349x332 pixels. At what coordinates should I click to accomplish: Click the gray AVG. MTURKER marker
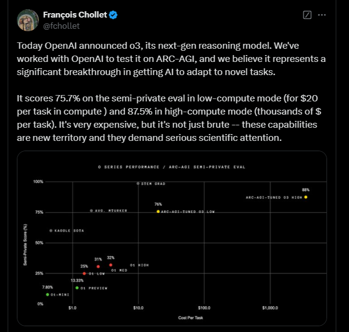92,211
